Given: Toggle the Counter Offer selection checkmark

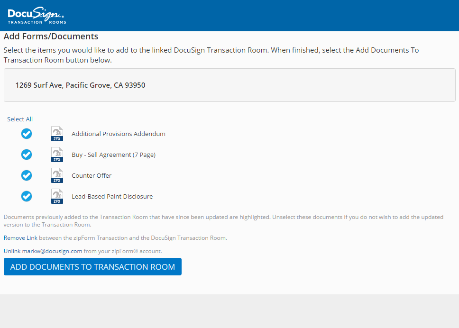Looking at the screenshot, I should click(x=27, y=175).
